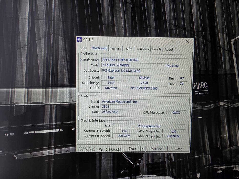Viewport: 239px width, 179px height.
Task: Click the NCT6793/NCT5563 field
Action: [144, 88]
